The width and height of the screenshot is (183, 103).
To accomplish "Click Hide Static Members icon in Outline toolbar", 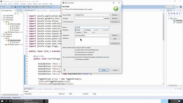I will (177, 13).
